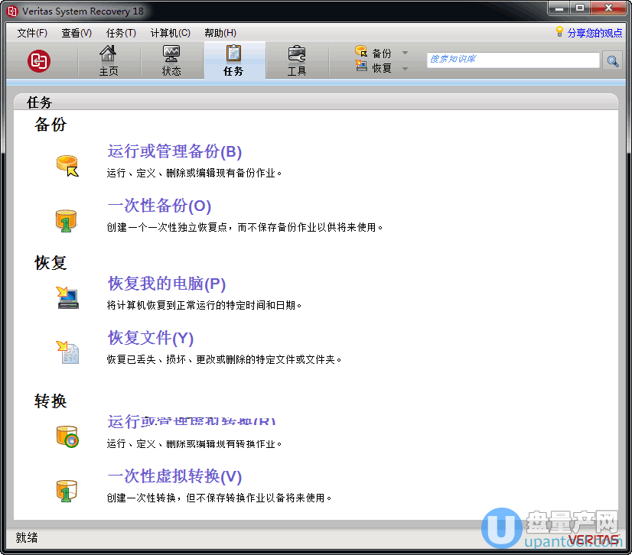Click the 运行或管理备份 disk icon
632x555 pixels.
(67, 165)
